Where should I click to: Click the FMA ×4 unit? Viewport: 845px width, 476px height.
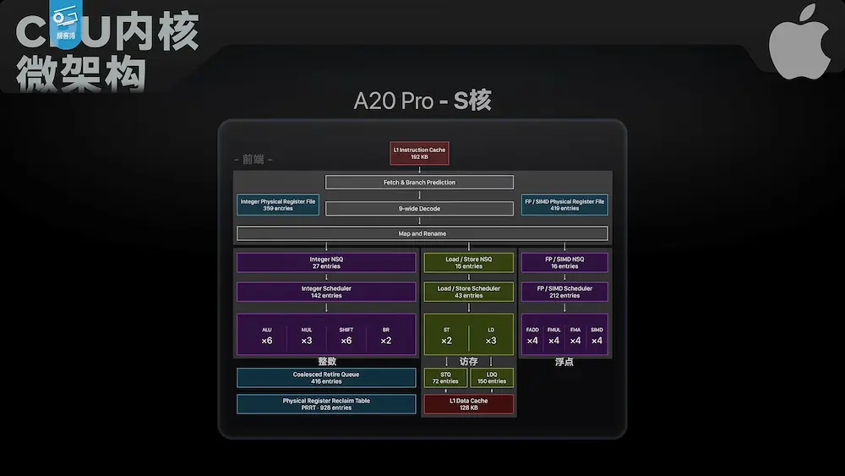pos(575,336)
